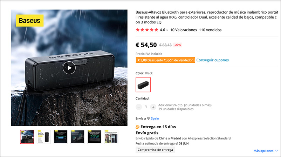Select the Black color swatch
The height and width of the screenshot is (157, 281).
coord(143,84)
